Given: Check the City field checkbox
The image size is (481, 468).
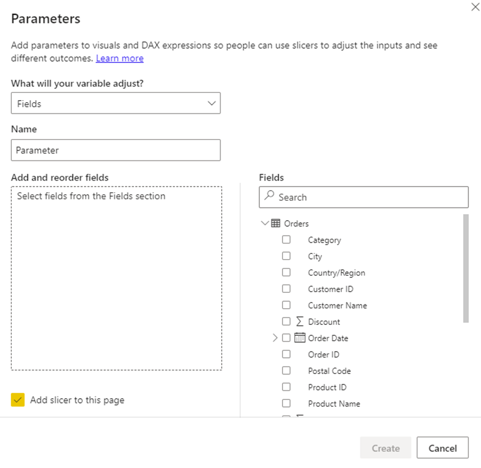Looking at the screenshot, I should click(x=286, y=256).
